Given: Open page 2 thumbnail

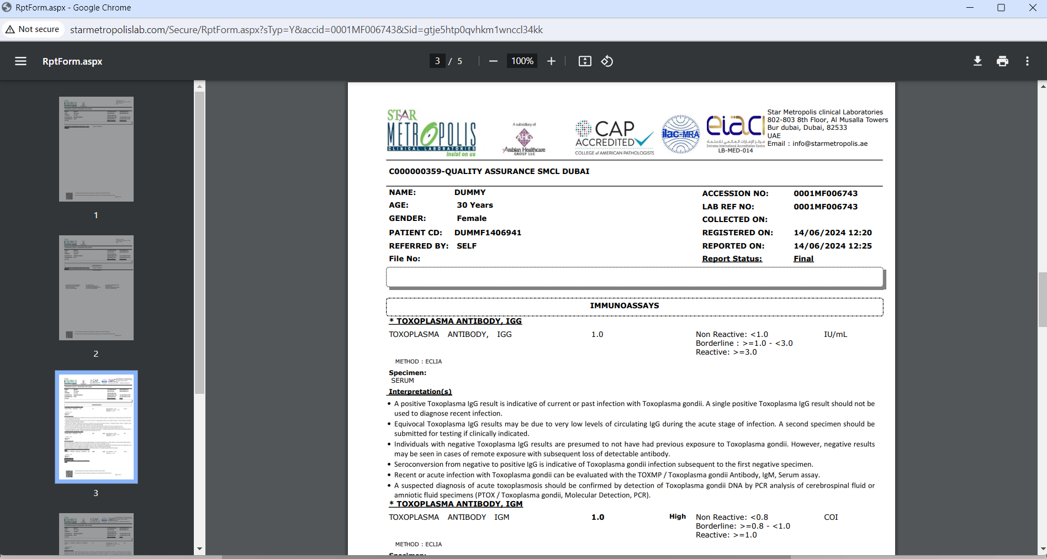Looking at the screenshot, I should point(96,288).
